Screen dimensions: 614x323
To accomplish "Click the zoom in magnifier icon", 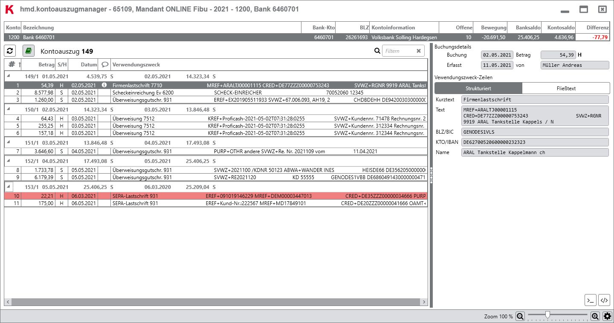I will pos(595,316).
